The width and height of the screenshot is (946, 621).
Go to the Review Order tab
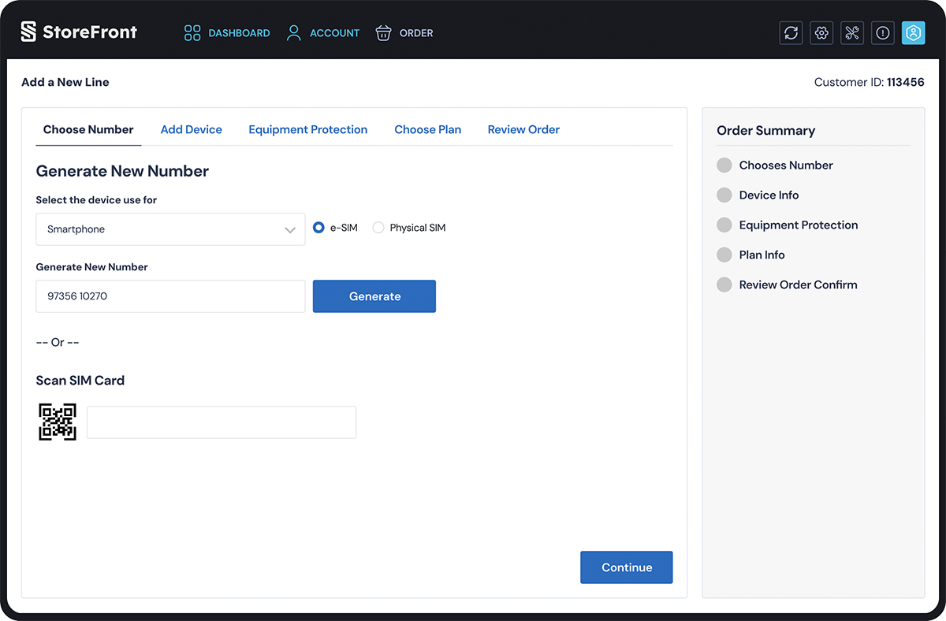click(523, 129)
